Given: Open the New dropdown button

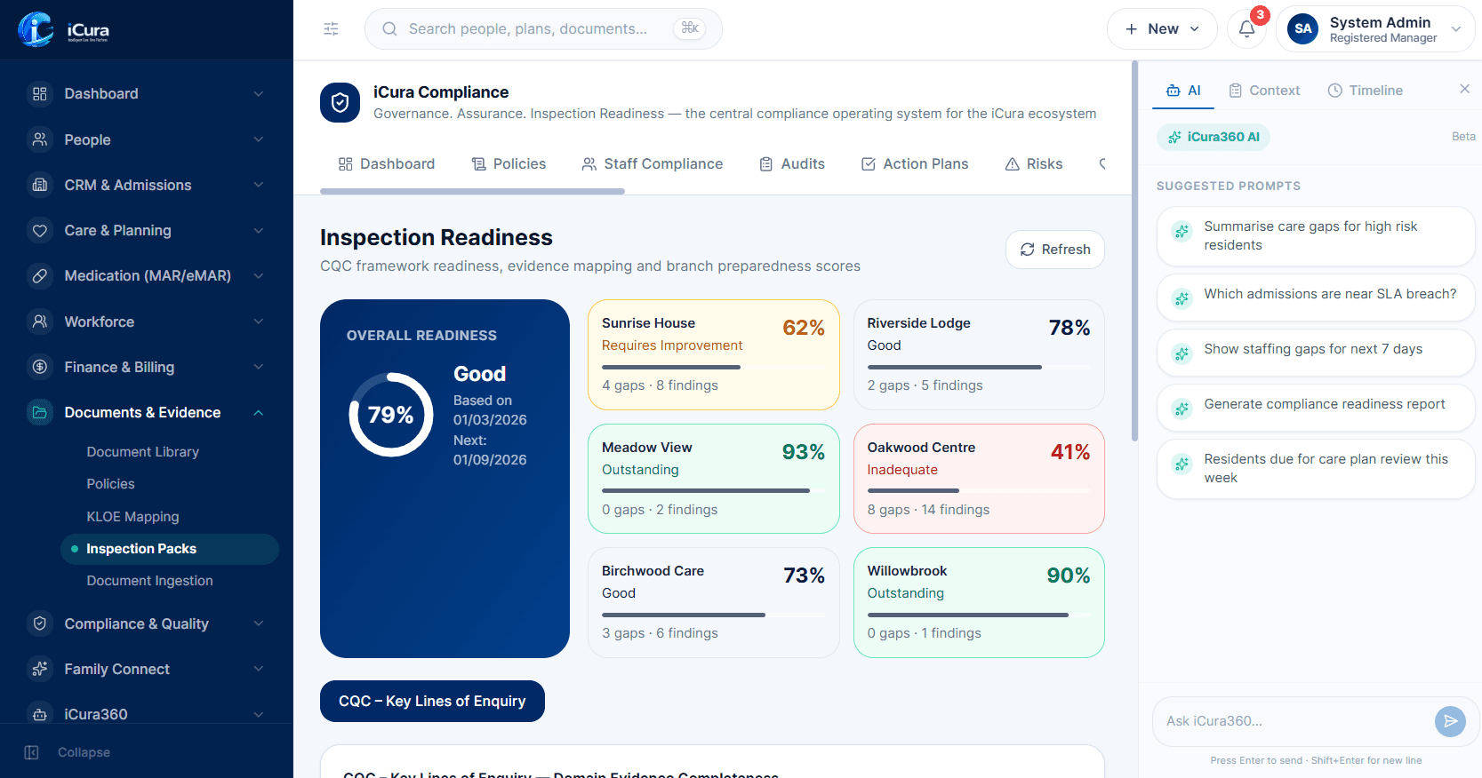Looking at the screenshot, I should point(1162,29).
